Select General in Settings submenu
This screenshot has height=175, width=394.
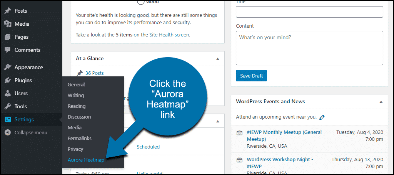76,85
